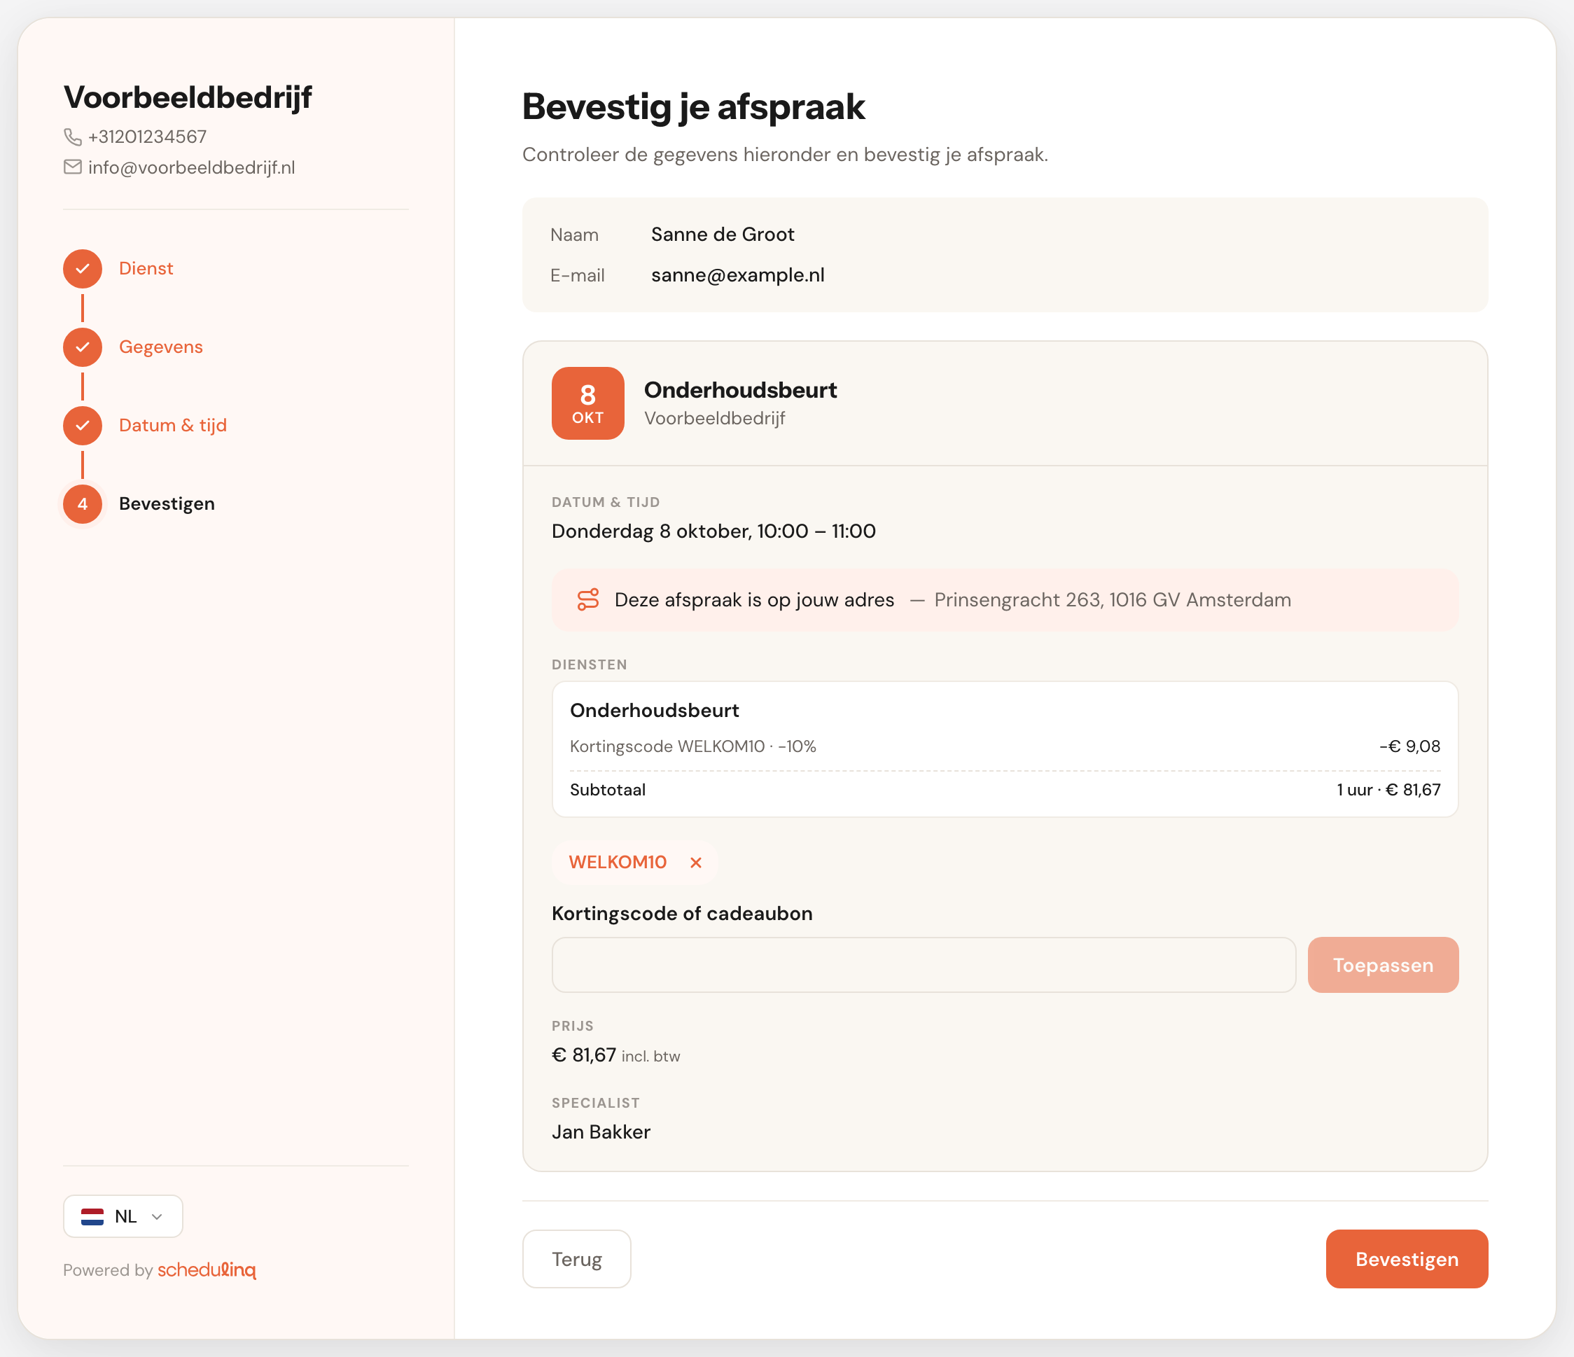Select the Bevestigen step label

[167, 503]
